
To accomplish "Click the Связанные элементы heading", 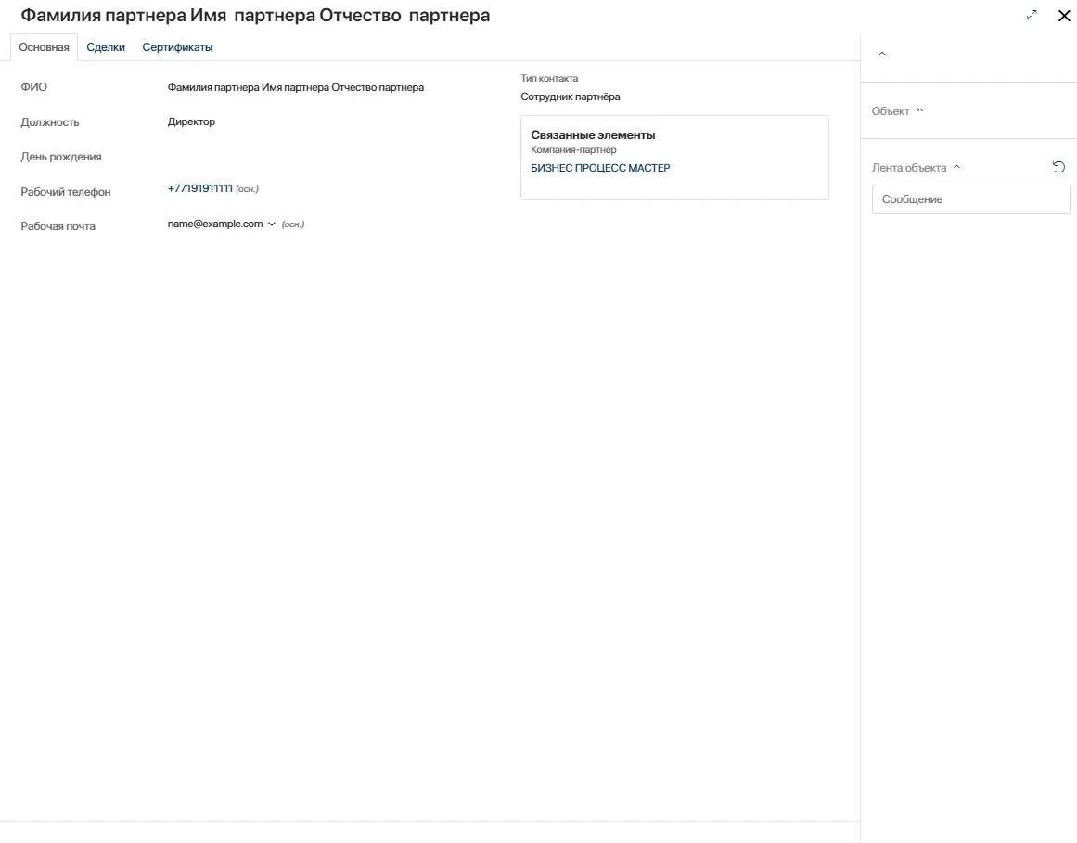I will (593, 135).
